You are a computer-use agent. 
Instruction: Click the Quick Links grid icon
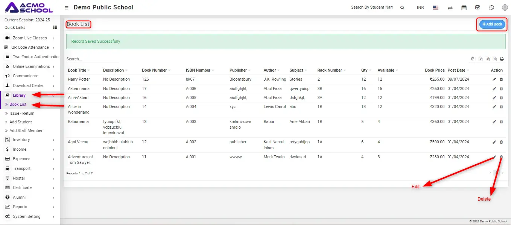[55, 27]
